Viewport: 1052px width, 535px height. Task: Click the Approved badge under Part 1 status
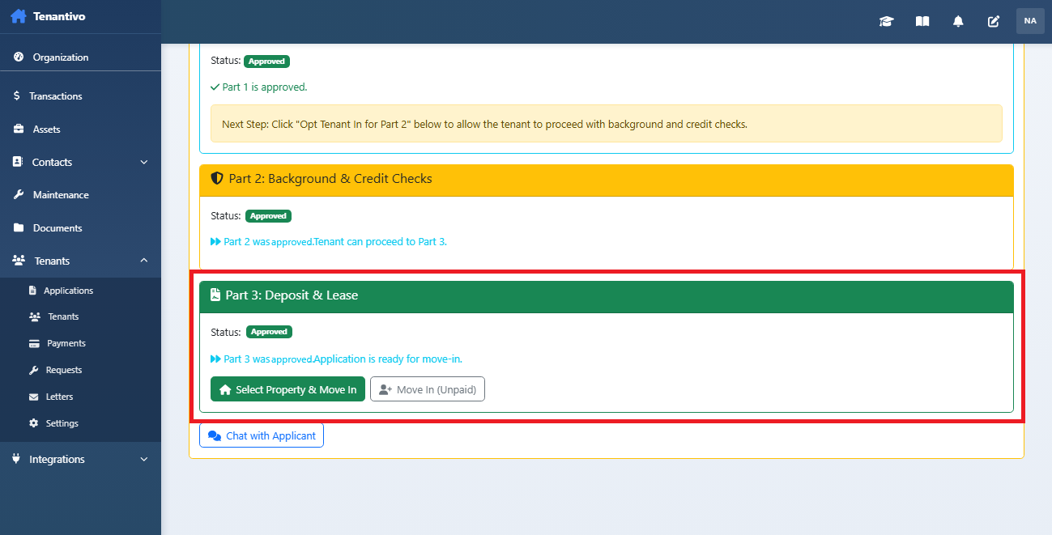click(266, 61)
